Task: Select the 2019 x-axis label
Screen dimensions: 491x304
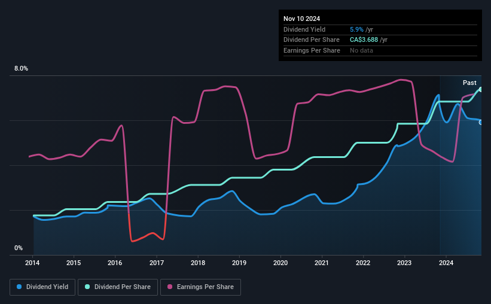Action: (239, 263)
